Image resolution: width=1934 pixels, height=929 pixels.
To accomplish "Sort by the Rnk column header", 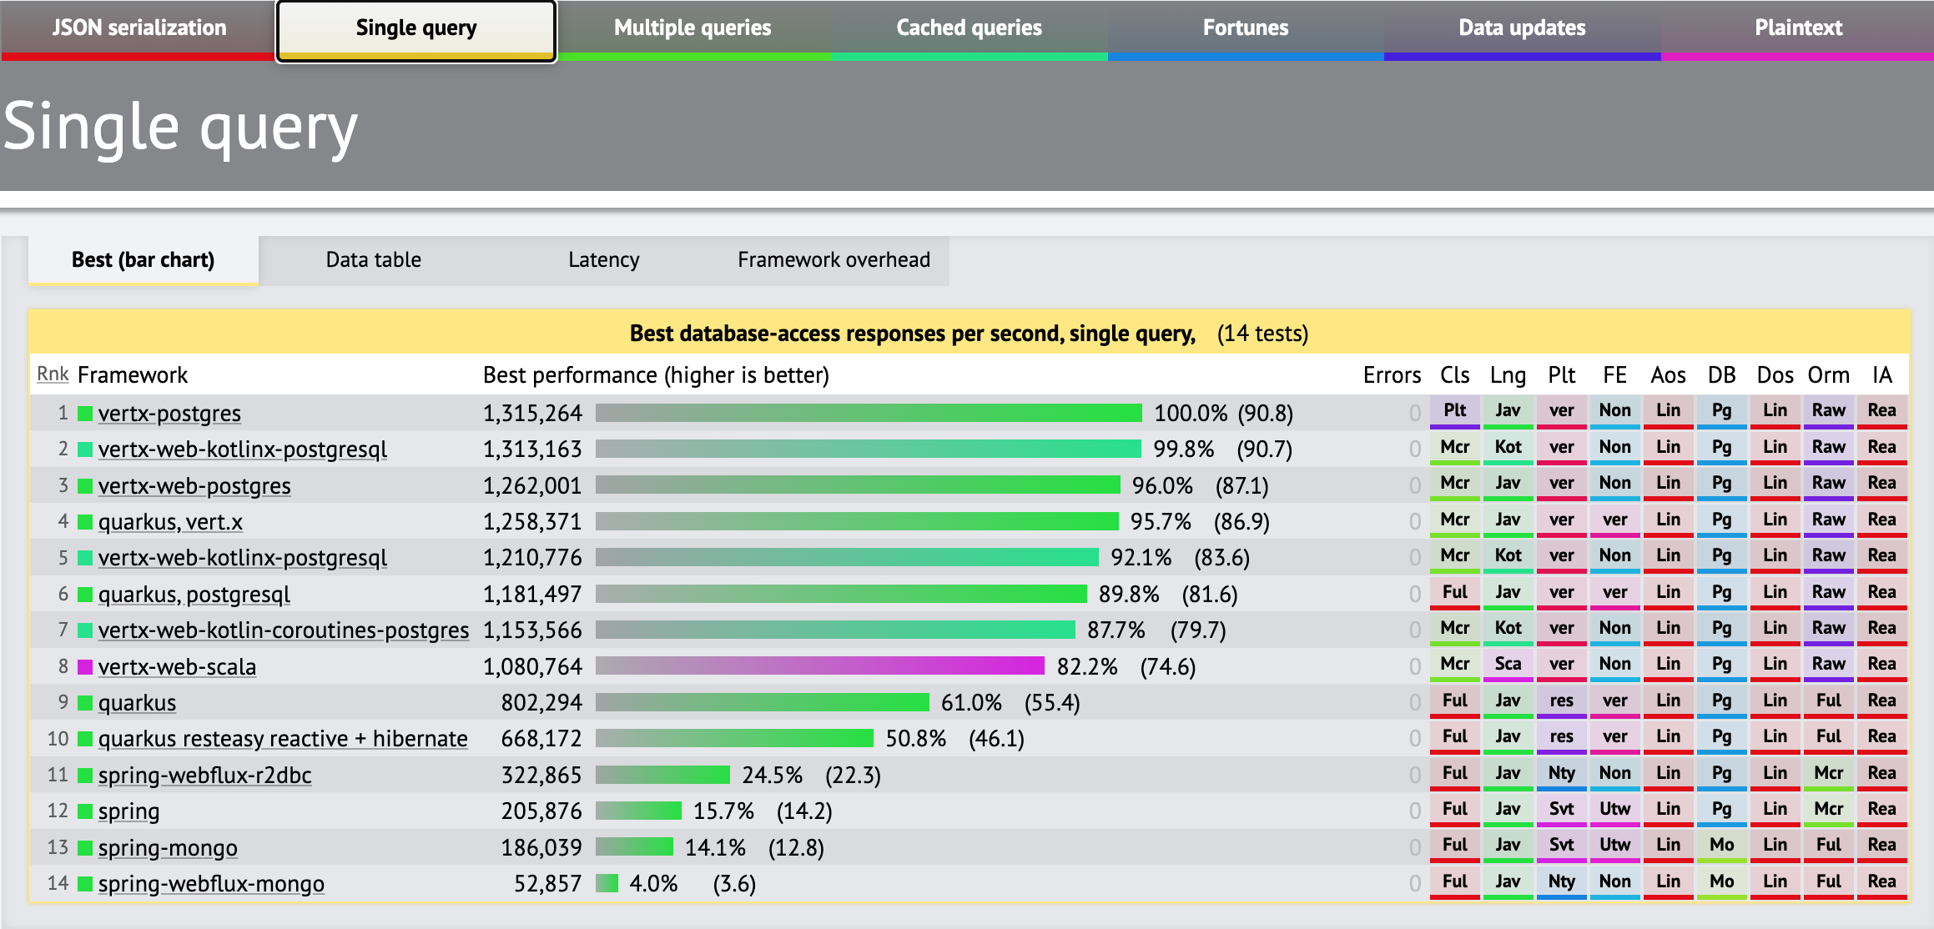I will coord(53,374).
